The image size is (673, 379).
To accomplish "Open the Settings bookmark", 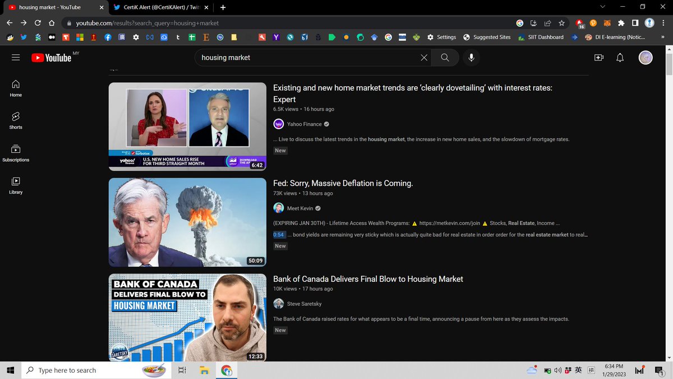I will (441, 37).
